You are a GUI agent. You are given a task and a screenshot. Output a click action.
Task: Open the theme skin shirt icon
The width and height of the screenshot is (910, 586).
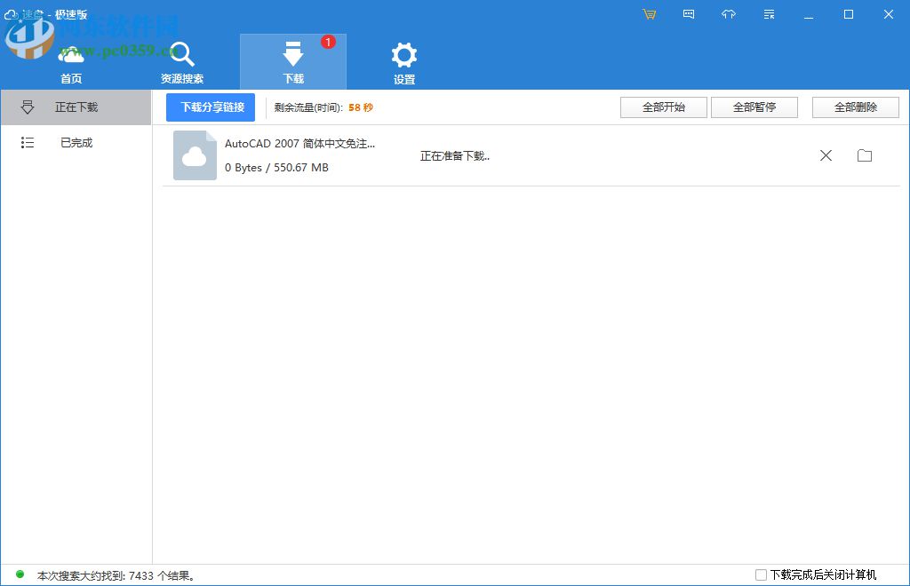pyautogui.click(x=729, y=14)
